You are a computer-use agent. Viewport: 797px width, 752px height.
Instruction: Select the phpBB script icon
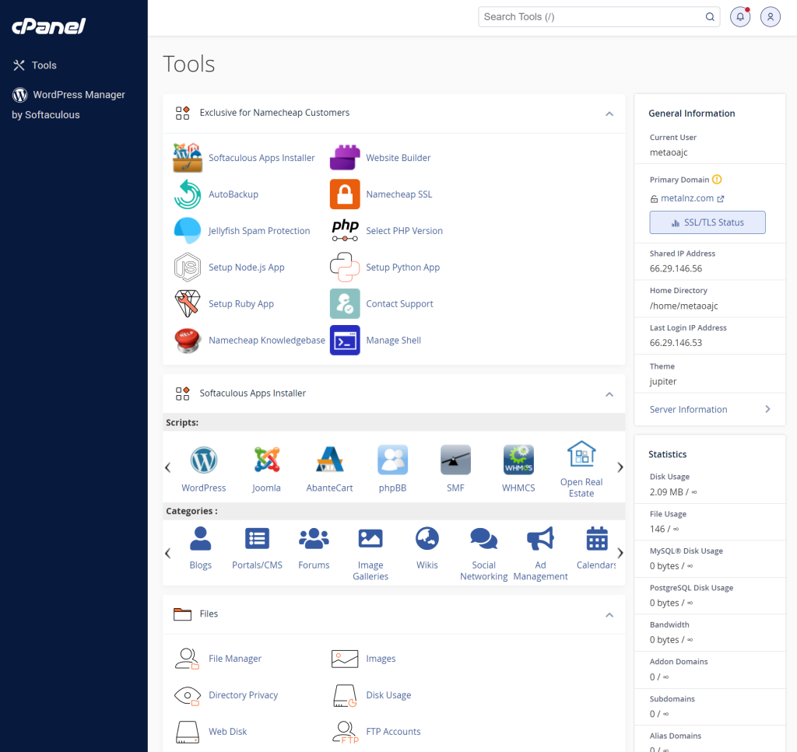pos(393,460)
